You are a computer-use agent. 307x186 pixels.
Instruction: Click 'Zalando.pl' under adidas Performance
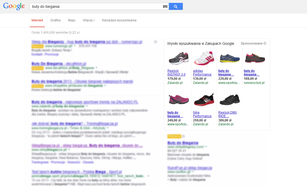click(201, 83)
